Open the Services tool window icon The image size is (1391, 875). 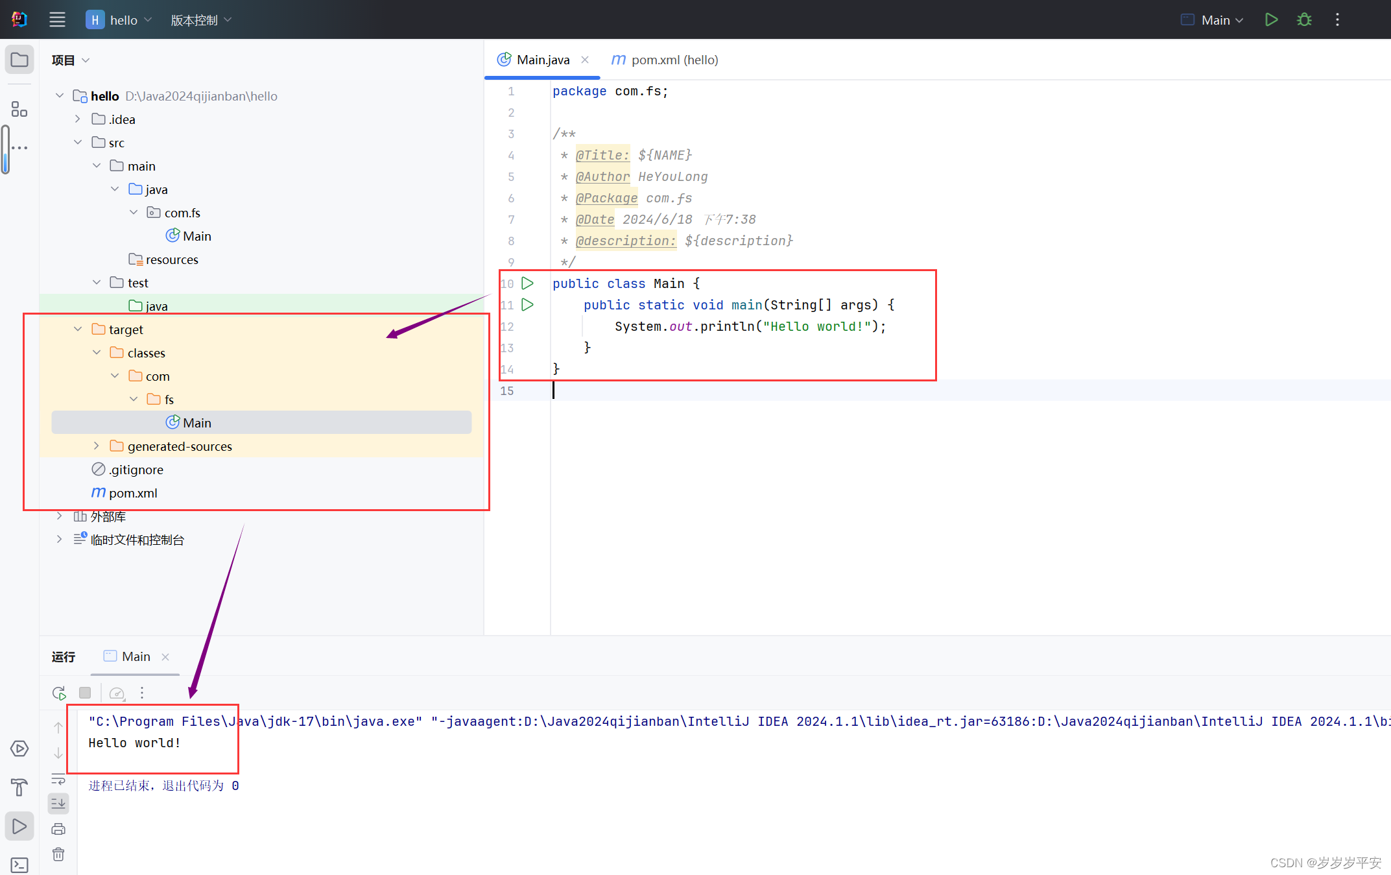point(19,749)
